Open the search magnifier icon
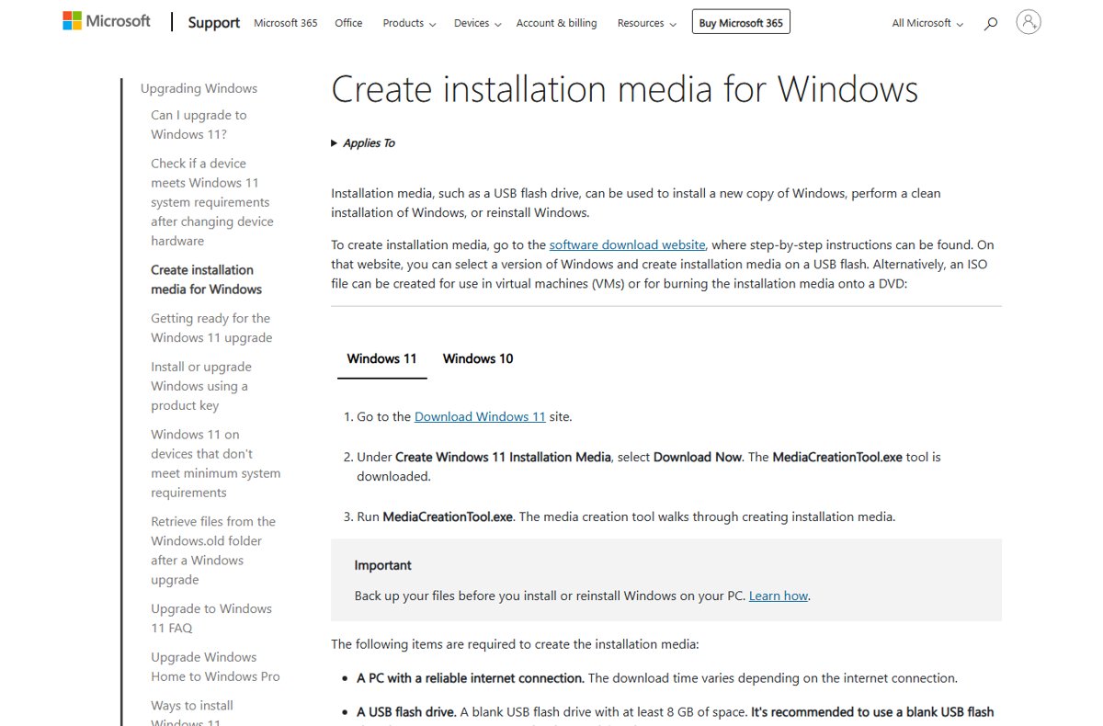This screenshot has height=726, width=1103. click(990, 24)
